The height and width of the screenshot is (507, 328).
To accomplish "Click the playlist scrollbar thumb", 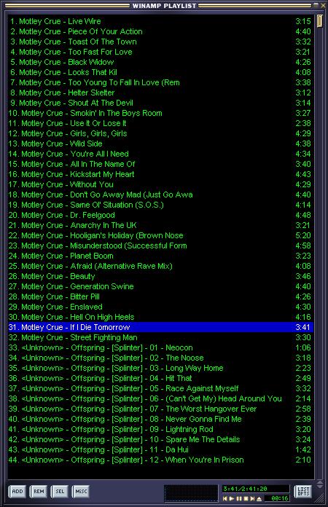I will click(319, 20).
